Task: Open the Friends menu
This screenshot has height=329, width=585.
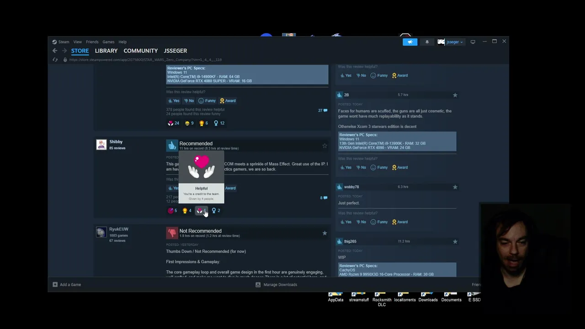Action: tap(92, 42)
